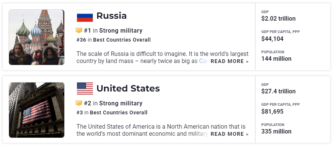This screenshot has height=147, width=334.
Task: Open the St. Basil's Cathedral thumbnail for Russia
Action: tap(36, 37)
